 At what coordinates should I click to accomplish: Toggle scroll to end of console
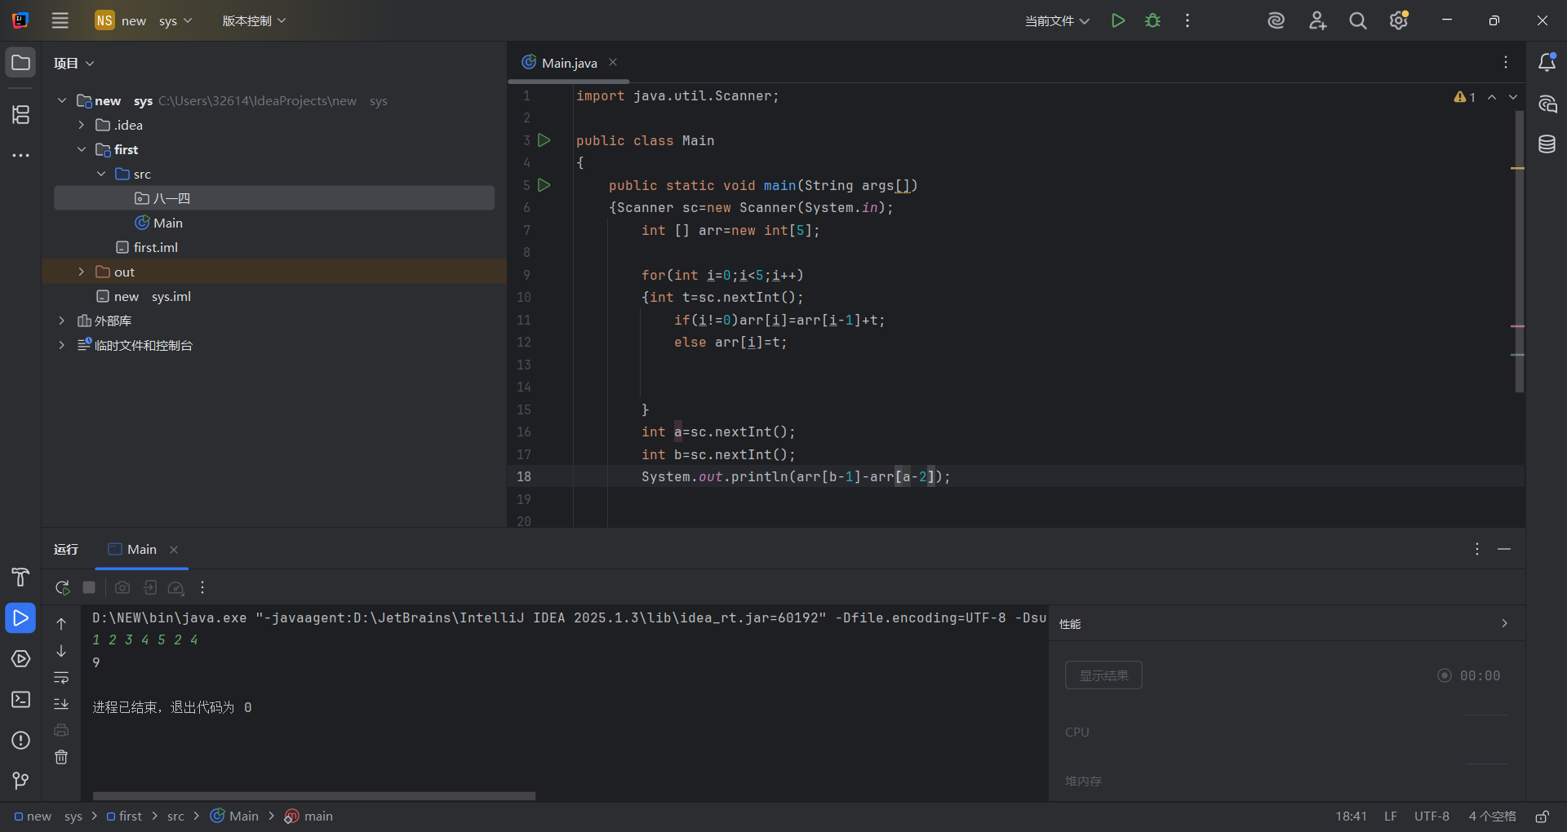(61, 703)
